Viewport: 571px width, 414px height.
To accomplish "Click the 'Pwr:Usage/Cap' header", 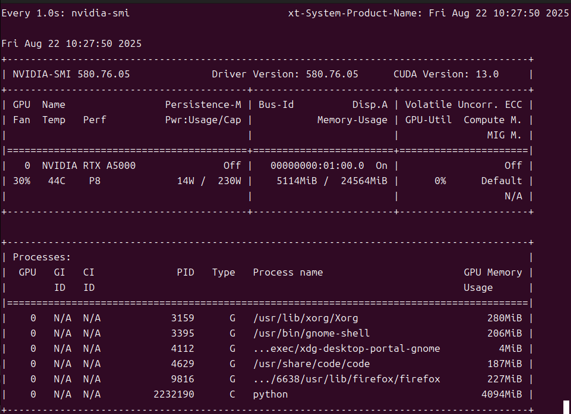I will click(203, 120).
